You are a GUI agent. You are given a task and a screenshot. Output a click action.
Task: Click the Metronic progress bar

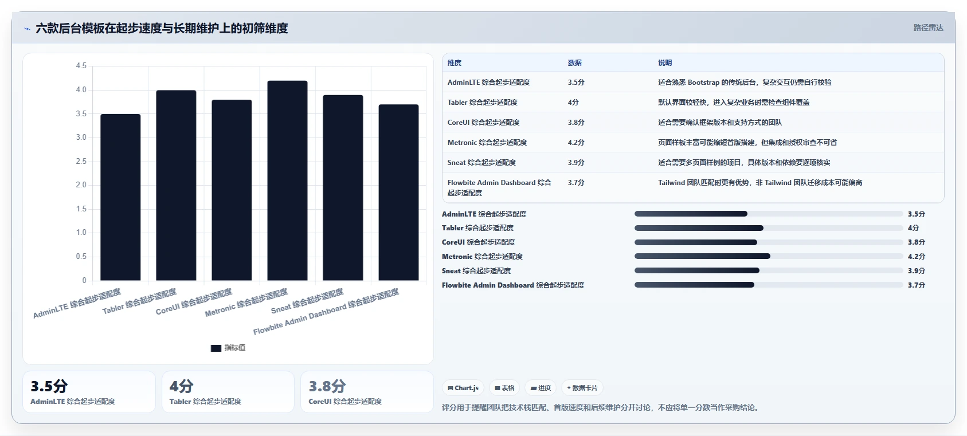[769, 257]
